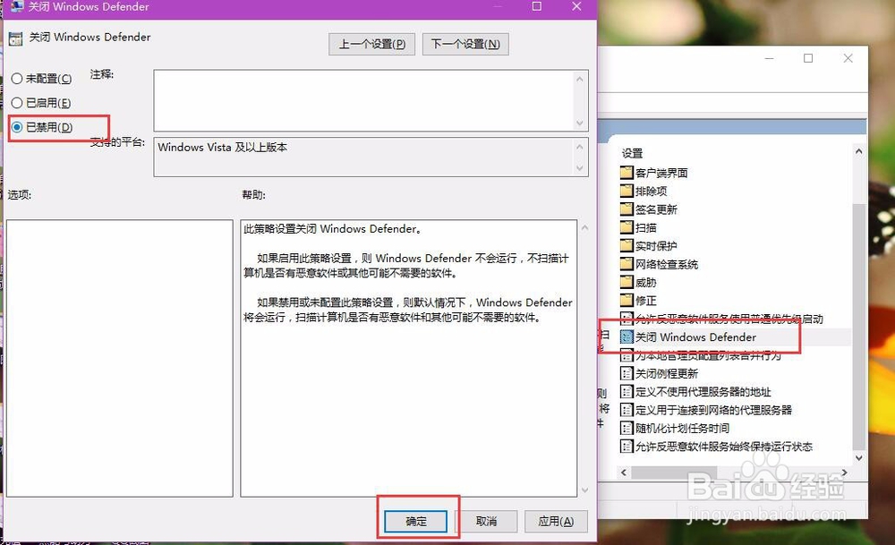
Task: Open the 签名更新 folder icon
Action: tap(626, 209)
